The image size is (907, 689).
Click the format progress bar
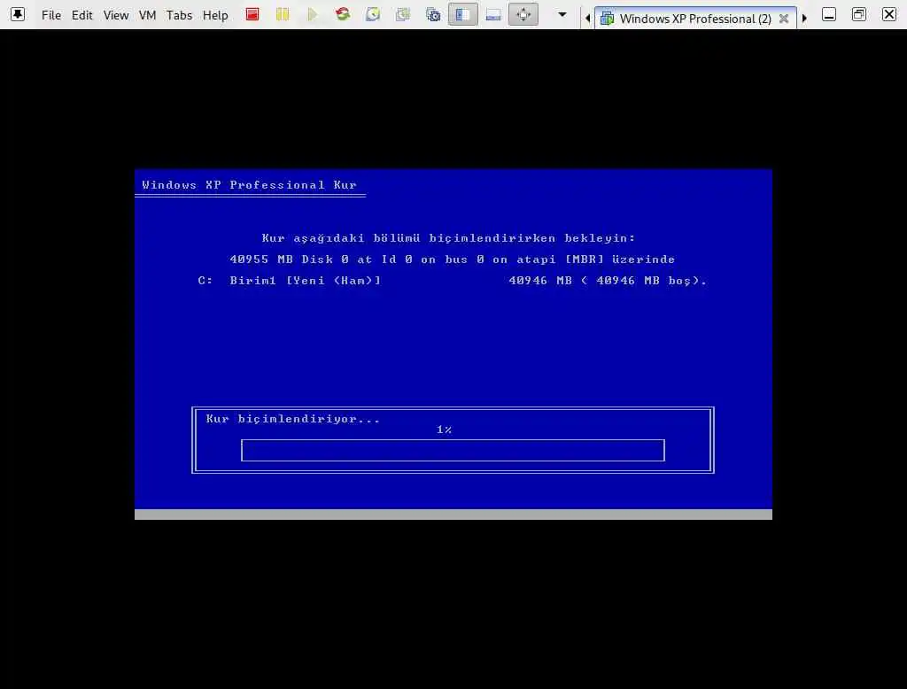click(x=453, y=450)
